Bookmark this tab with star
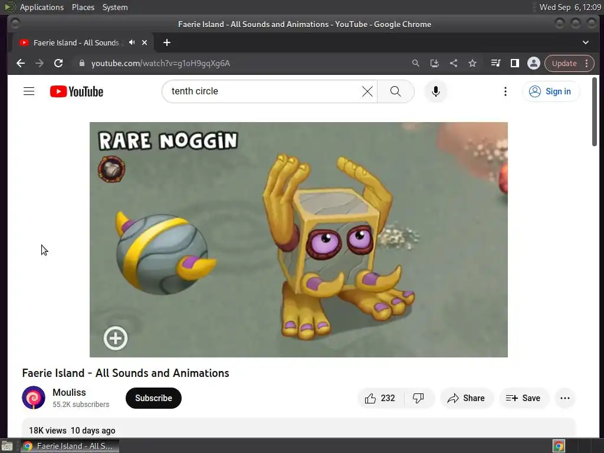This screenshot has height=453, width=604. (x=472, y=63)
